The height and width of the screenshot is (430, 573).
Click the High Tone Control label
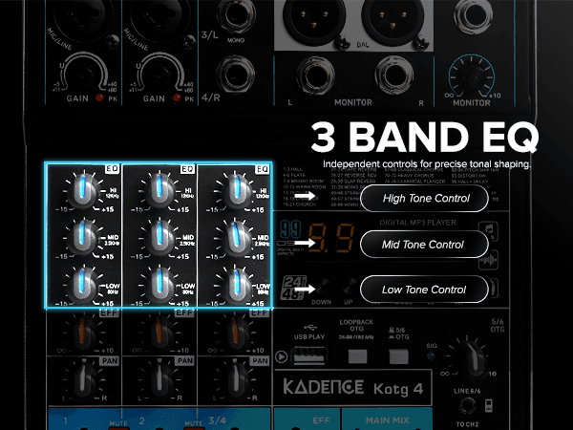pos(424,198)
